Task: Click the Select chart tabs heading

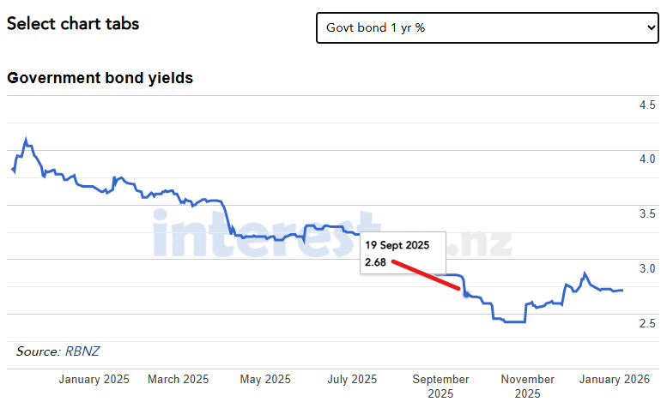Action: 73,24
